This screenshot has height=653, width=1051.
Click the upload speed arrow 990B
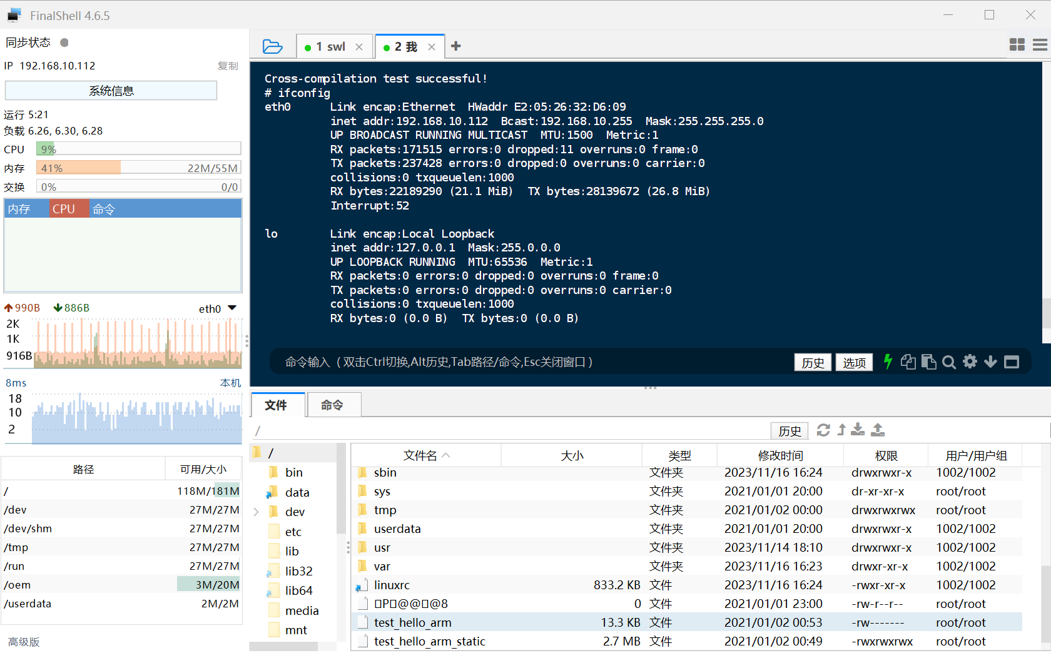pos(22,308)
